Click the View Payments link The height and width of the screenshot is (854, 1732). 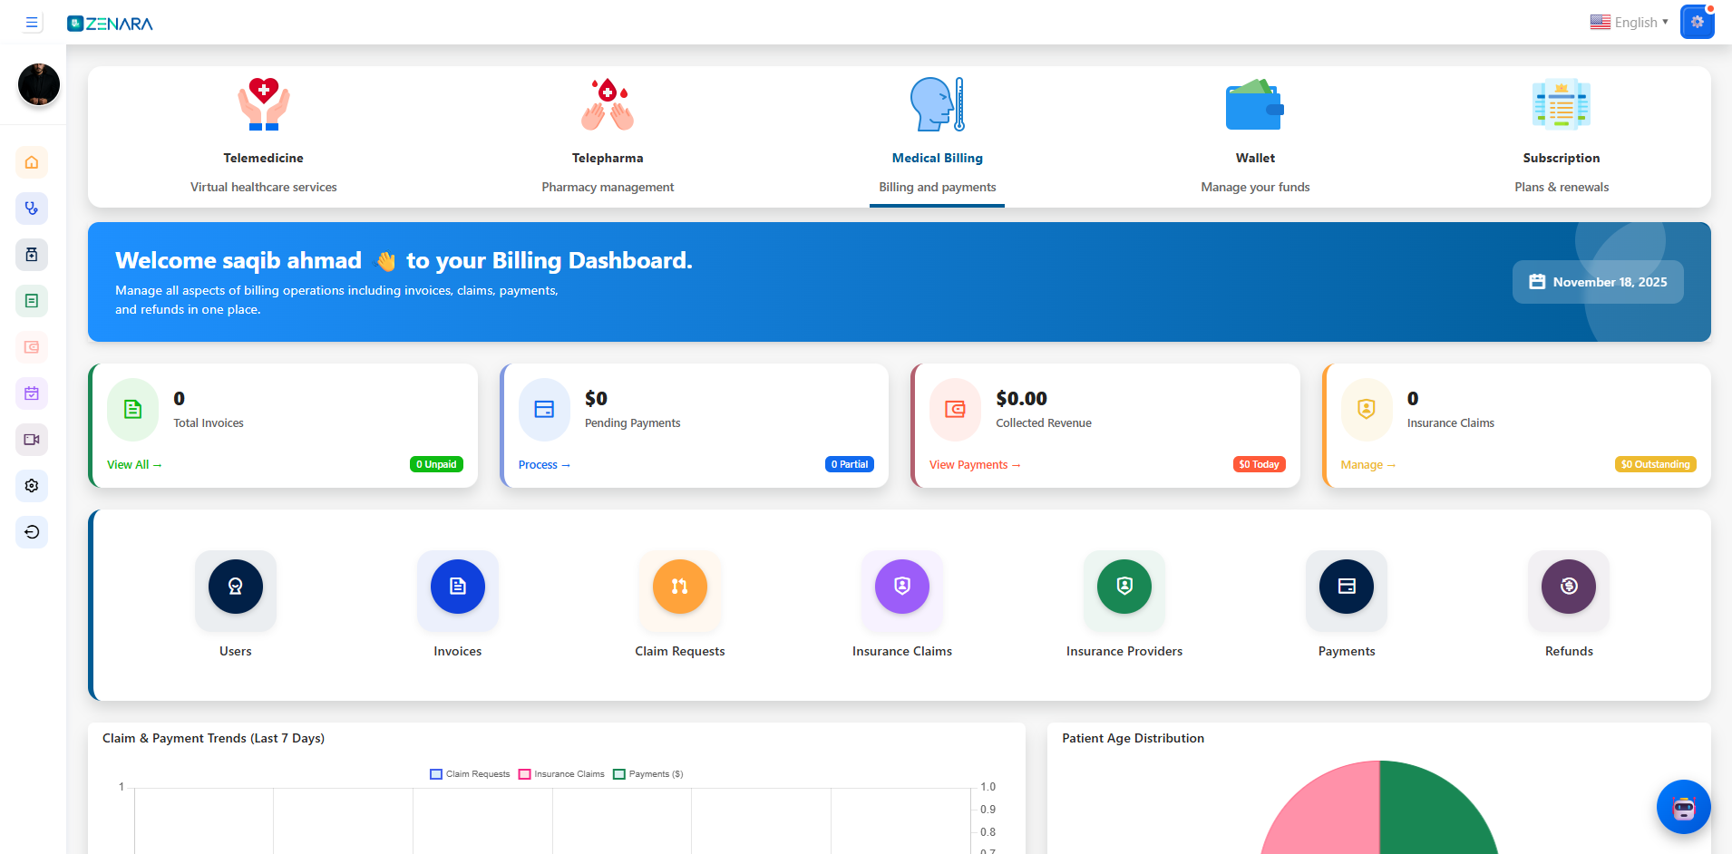974,465
